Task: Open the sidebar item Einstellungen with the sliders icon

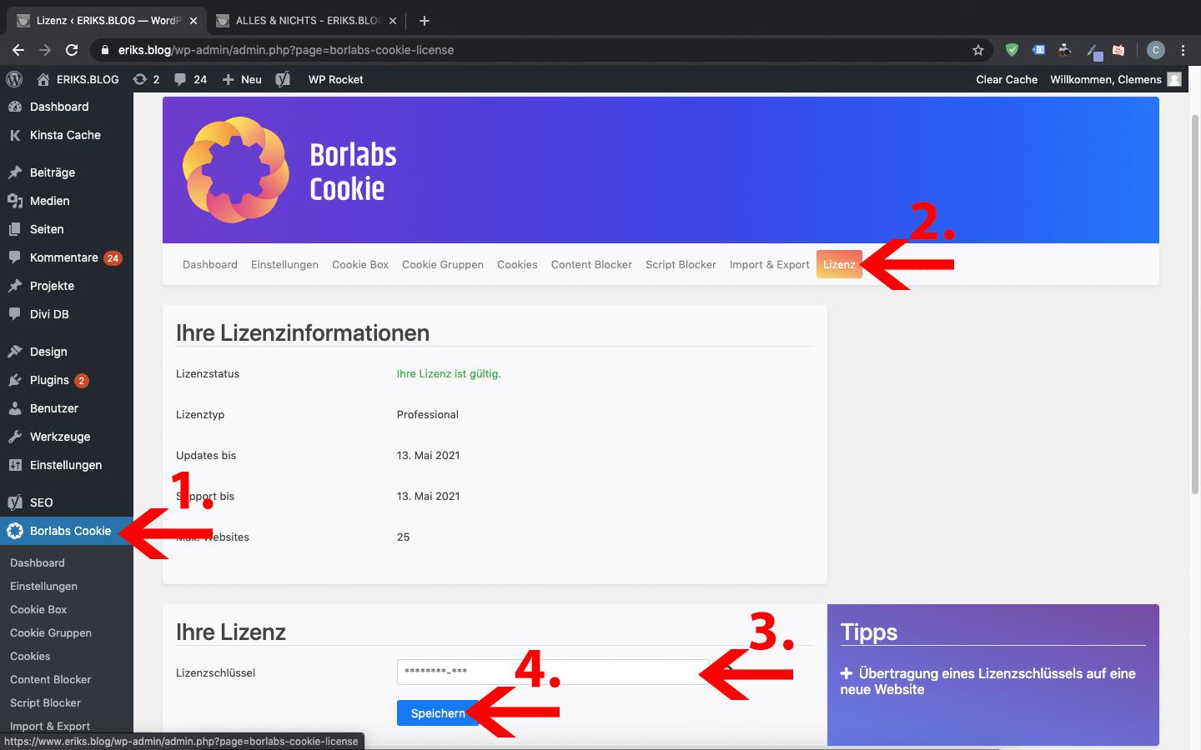Action: (x=67, y=465)
